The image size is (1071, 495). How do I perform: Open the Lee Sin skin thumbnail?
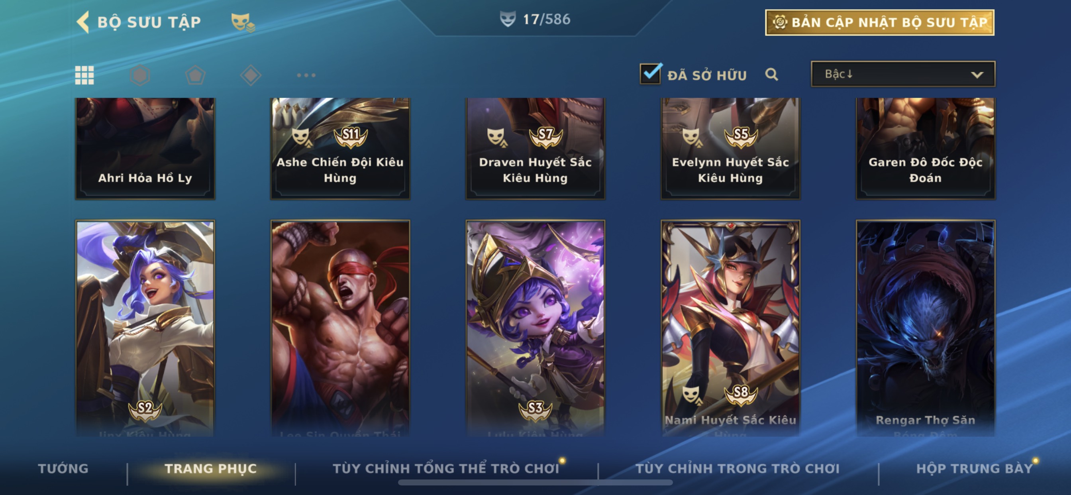point(340,328)
